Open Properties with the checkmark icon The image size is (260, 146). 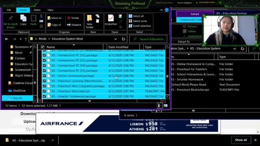tap(111, 18)
